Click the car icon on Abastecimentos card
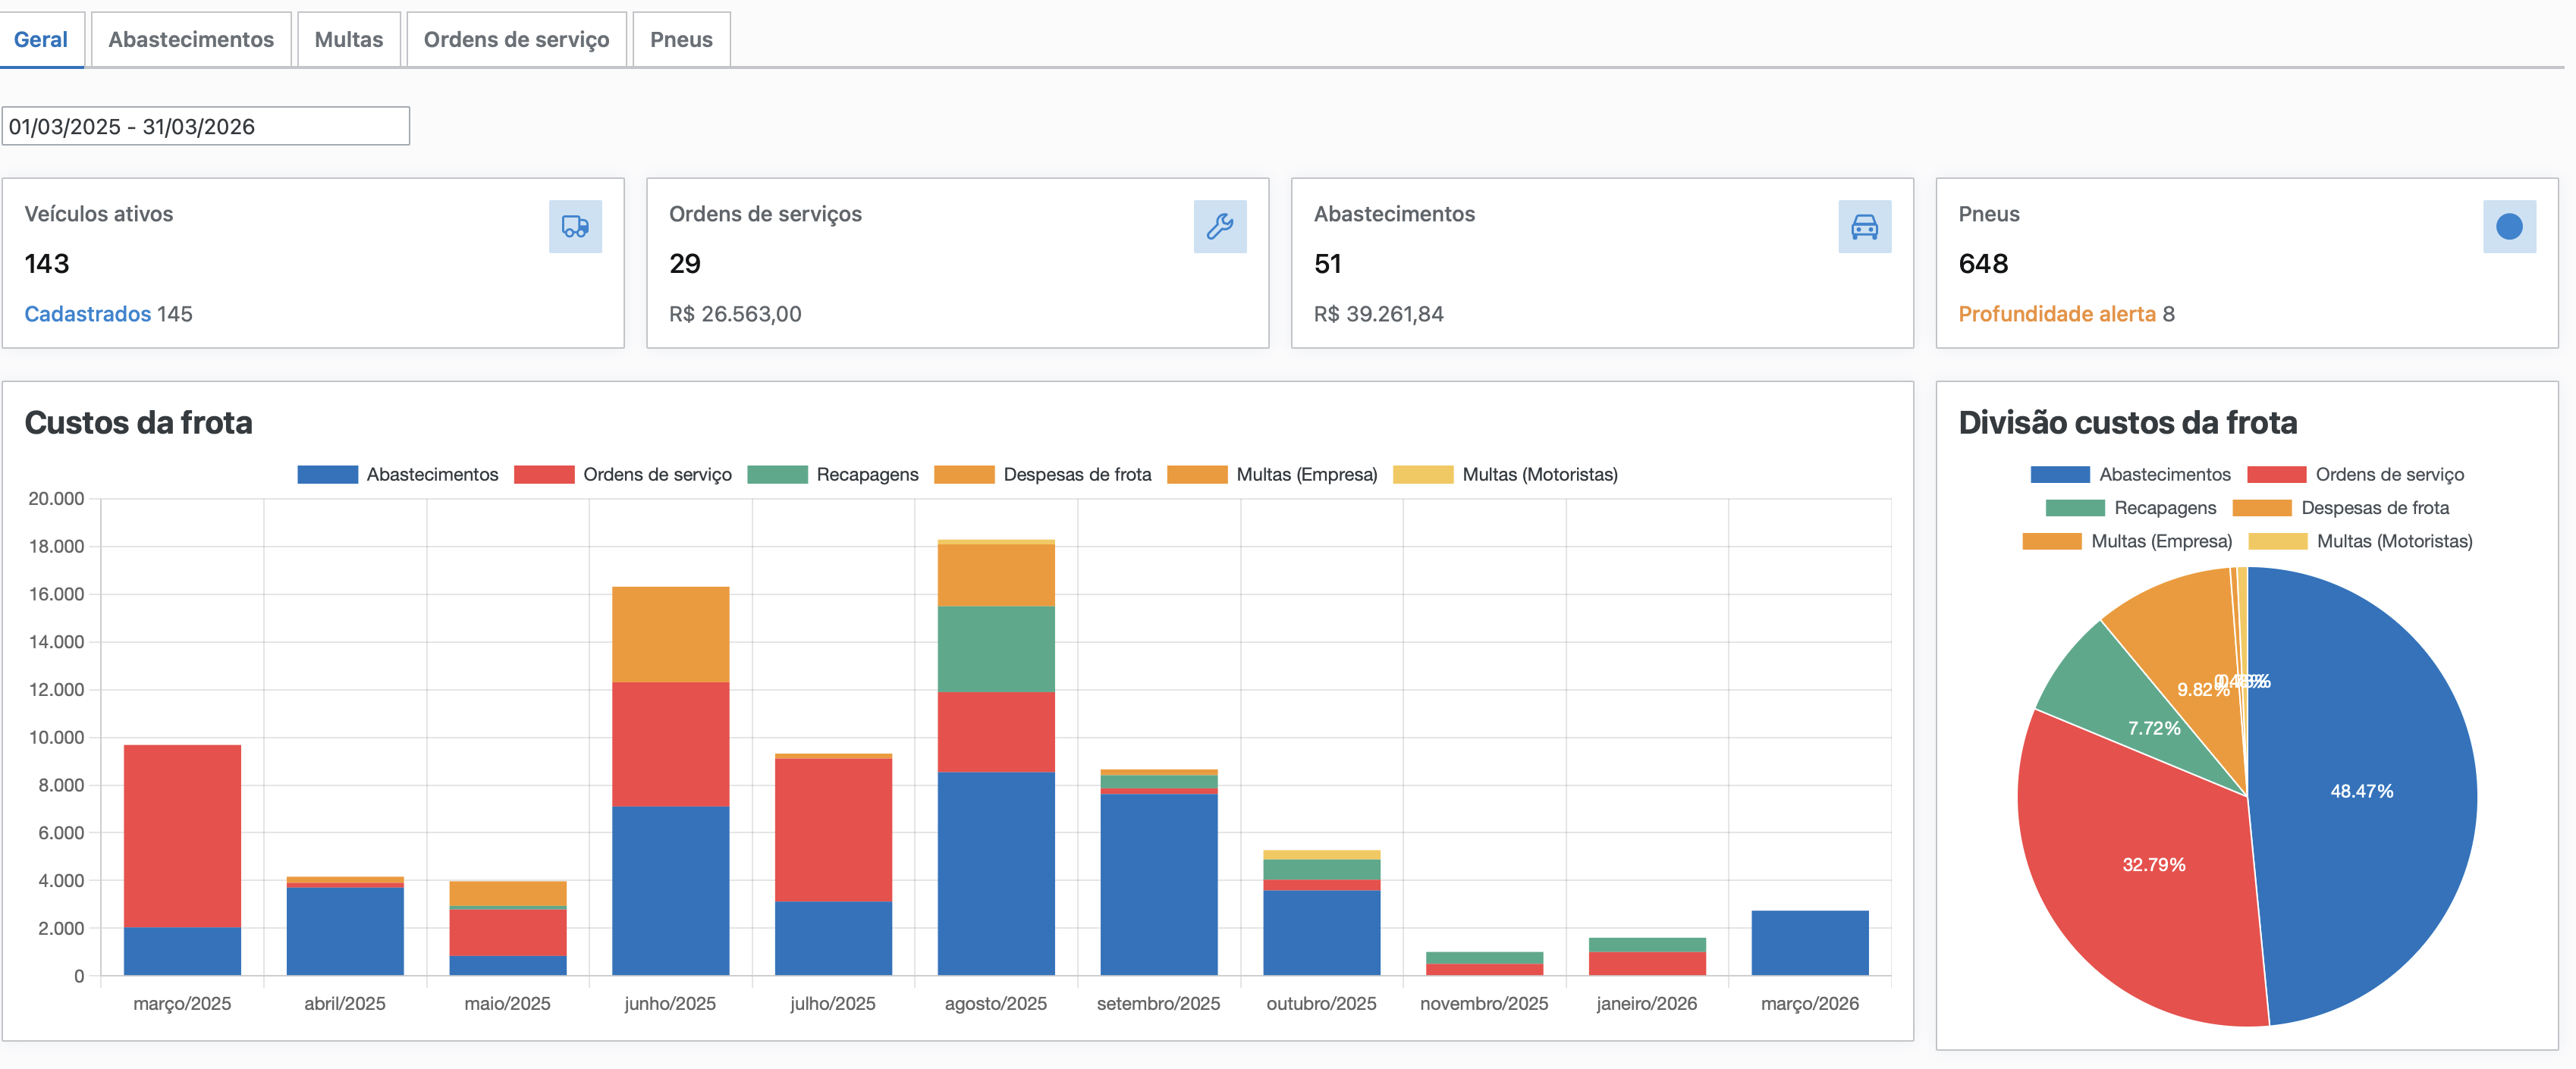 tap(1865, 226)
